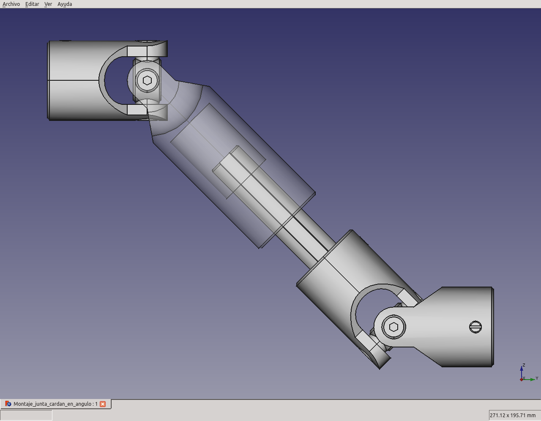Select the hex socket screw on the upper joint
The height and width of the screenshot is (421, 541).
tap(147, 80)
